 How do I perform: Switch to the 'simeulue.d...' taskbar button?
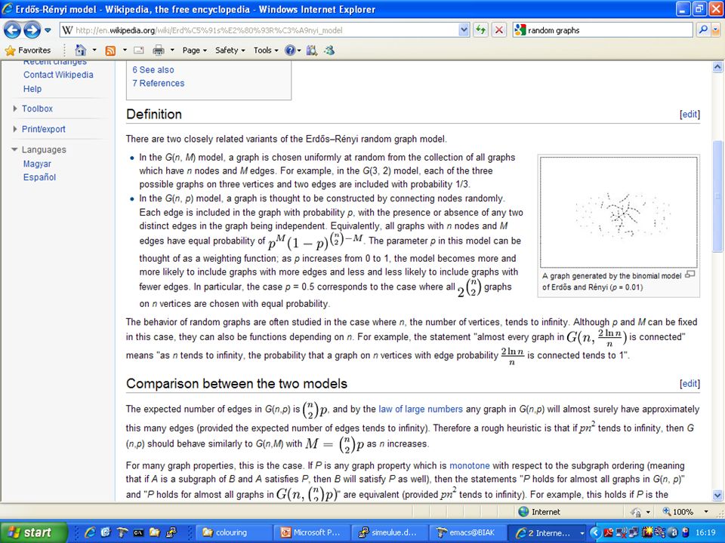click(x=390, y=532)
